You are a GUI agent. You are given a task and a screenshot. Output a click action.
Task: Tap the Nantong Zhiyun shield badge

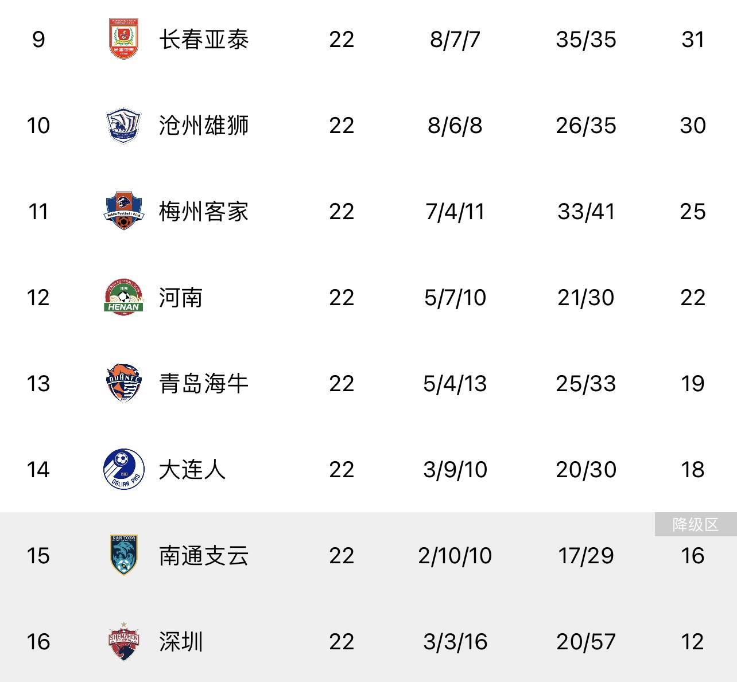click(x=123, y=555)
